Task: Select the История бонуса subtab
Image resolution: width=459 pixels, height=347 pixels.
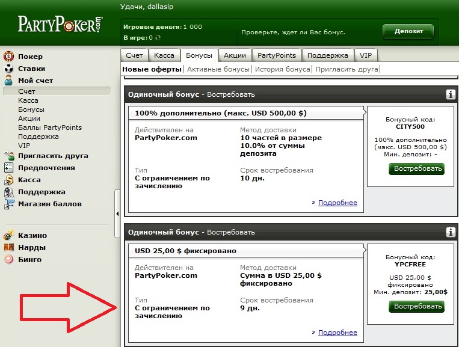Action: click(282, 69)
